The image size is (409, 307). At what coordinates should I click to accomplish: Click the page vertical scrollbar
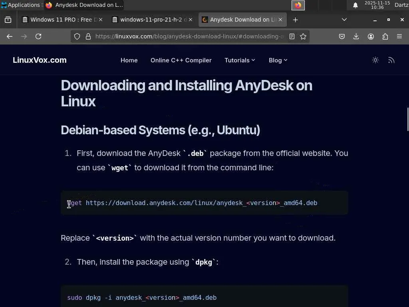tap(407, 119)
